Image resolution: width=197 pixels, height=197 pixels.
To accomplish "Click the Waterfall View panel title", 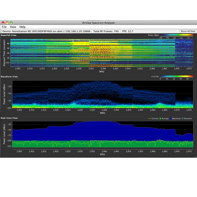I will tap(9, 35).
